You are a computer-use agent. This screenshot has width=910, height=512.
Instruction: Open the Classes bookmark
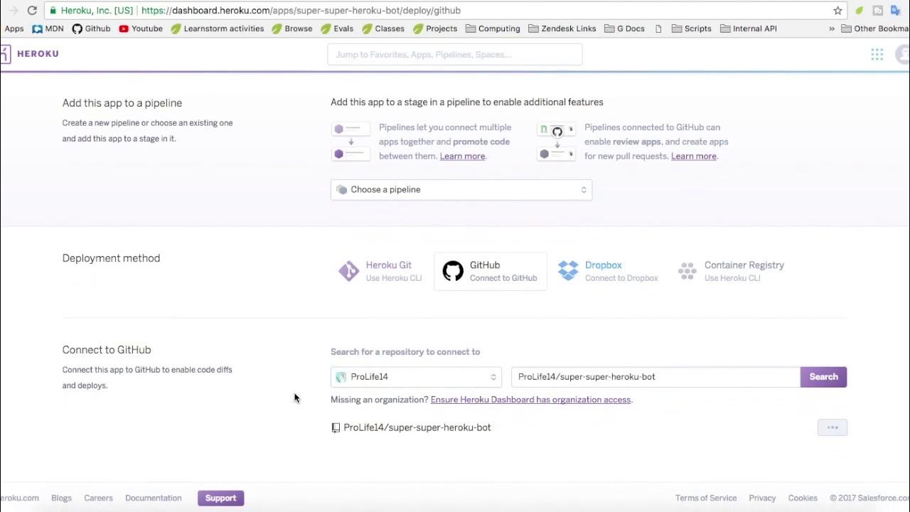coord(383,29)
